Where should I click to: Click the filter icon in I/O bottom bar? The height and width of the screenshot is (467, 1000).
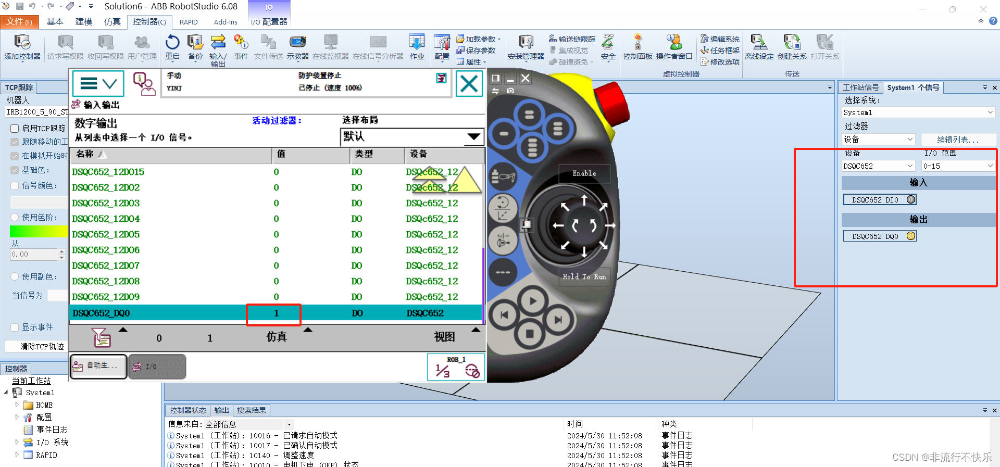[x=102, y=337]
